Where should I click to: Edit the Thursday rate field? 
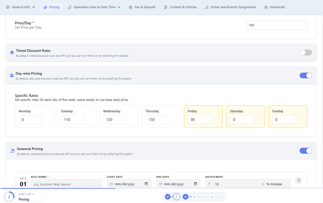(157, 119)
